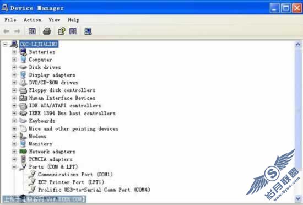Select the Mice pointing devices icon
Image resolution: width=303 pixels, height=205 pixels.
pos(23,128)
